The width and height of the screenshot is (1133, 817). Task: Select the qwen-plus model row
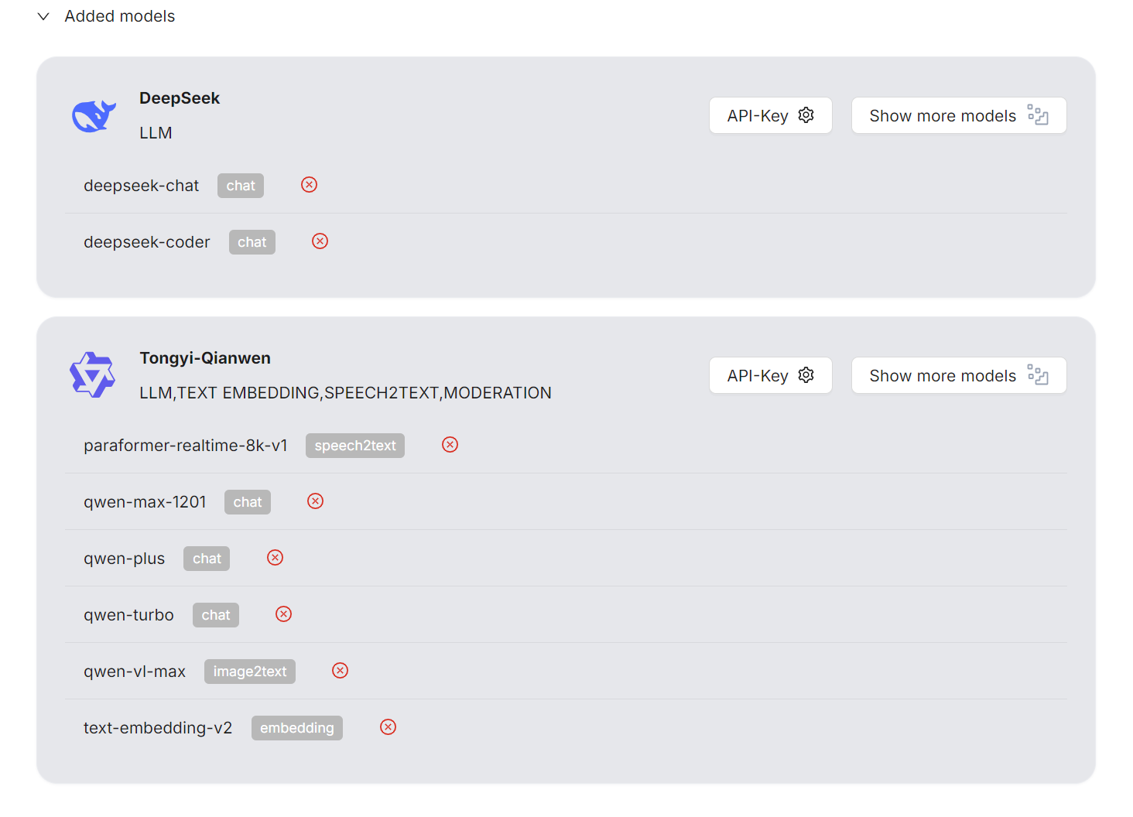tap(566, 558)
